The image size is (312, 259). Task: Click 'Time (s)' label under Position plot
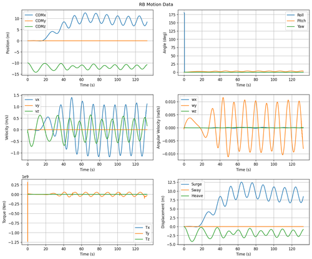tap(87, 85)
